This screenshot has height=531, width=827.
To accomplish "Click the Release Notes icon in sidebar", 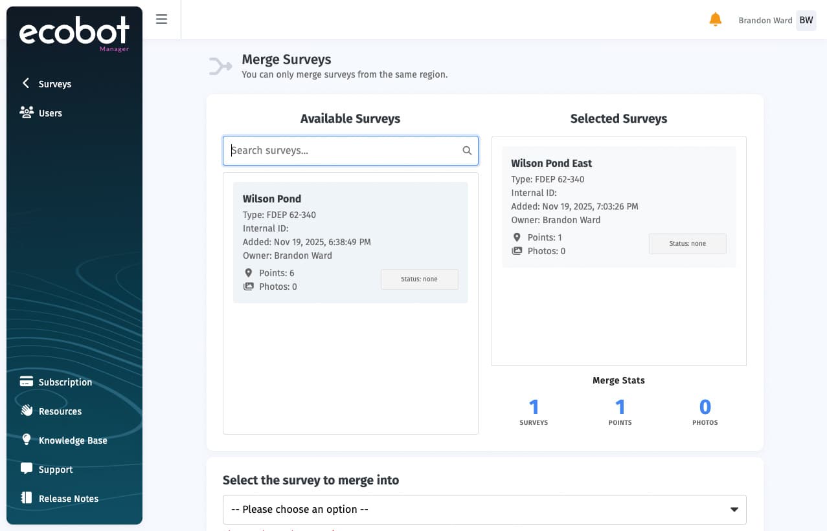I will (25, 498).
